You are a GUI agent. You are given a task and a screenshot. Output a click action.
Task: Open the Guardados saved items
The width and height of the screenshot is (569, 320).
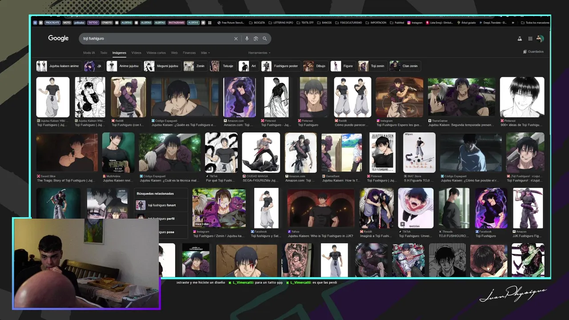(533, 52)
